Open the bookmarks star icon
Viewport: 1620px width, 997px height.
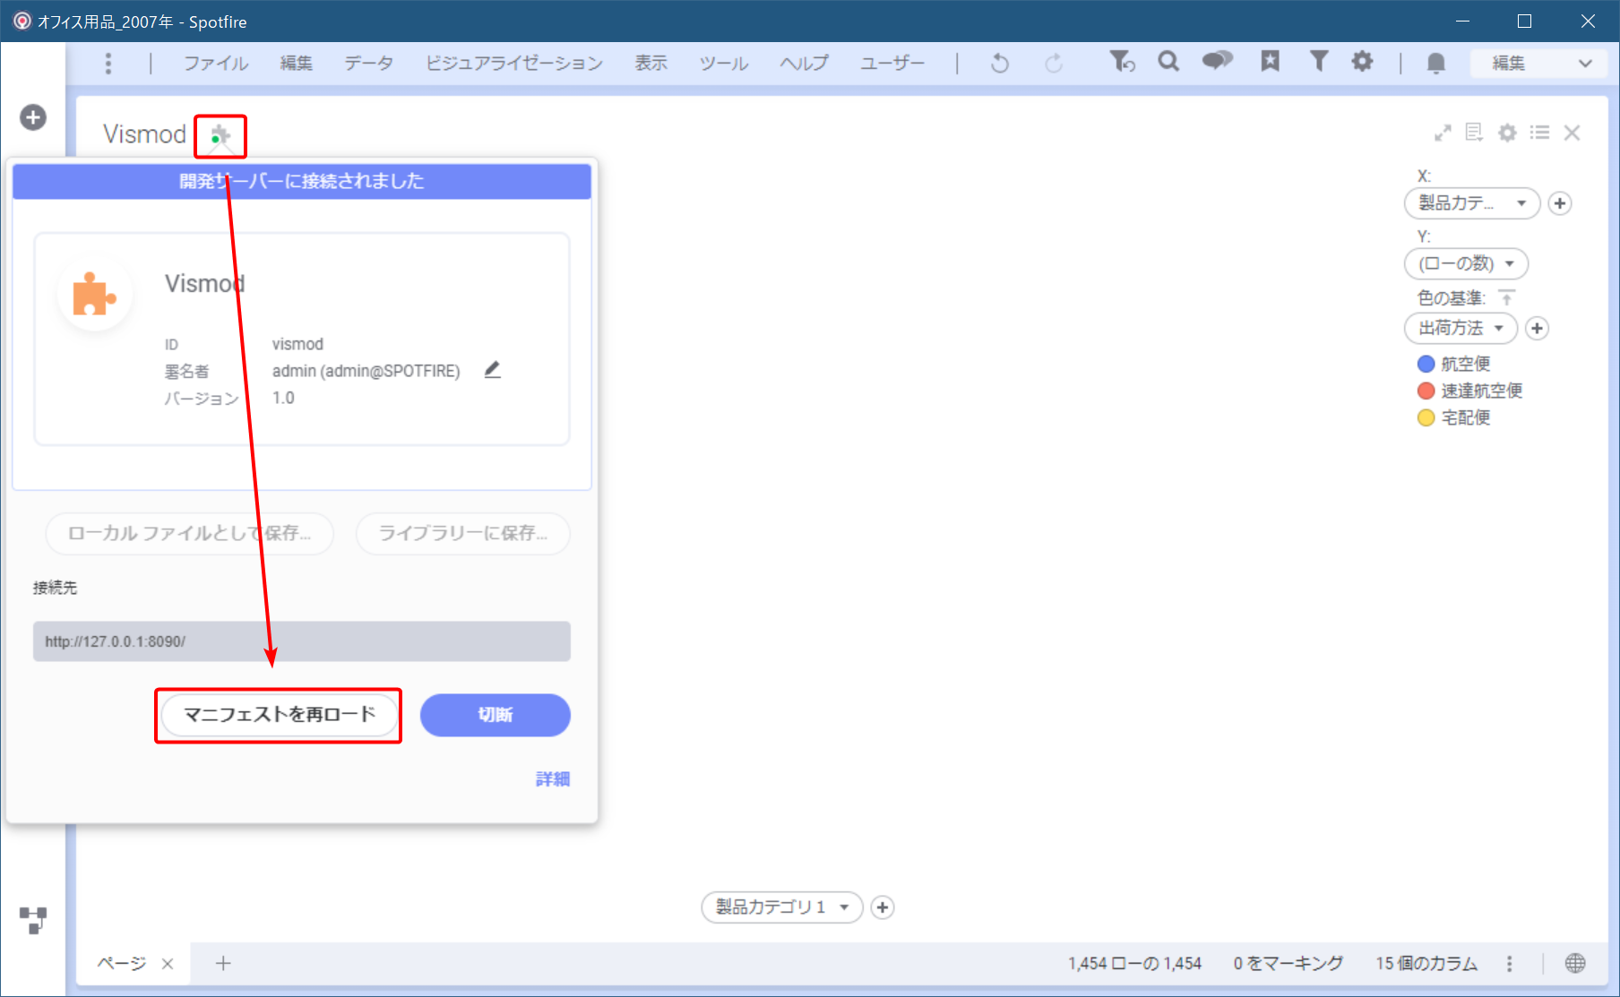[1270, 61]
